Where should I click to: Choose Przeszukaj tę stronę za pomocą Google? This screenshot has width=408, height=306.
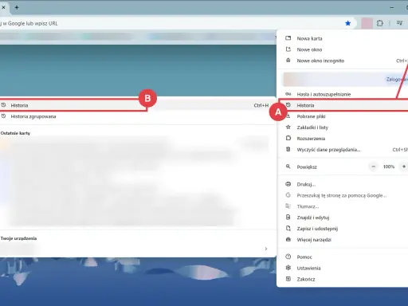point(343,195)
